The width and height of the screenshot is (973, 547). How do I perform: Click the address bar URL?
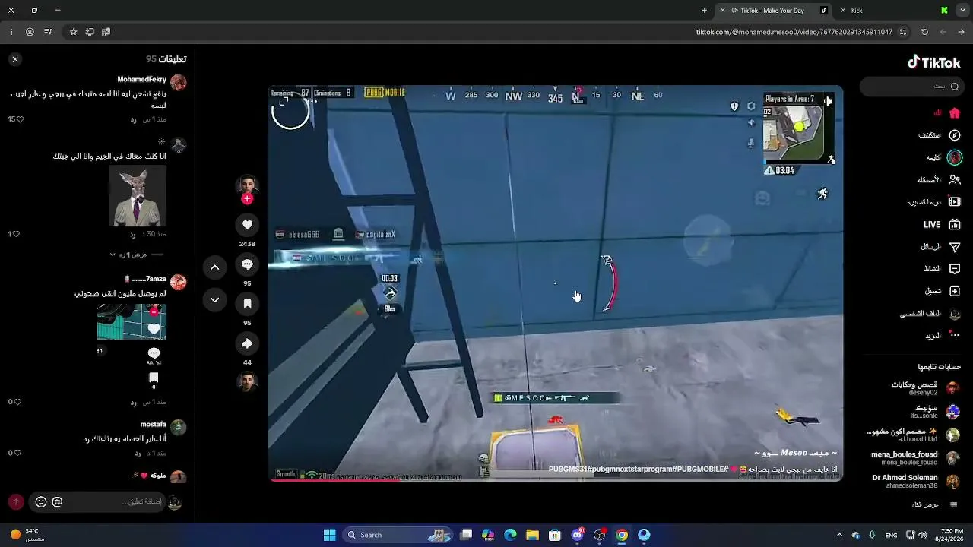(x=794, y=32)
